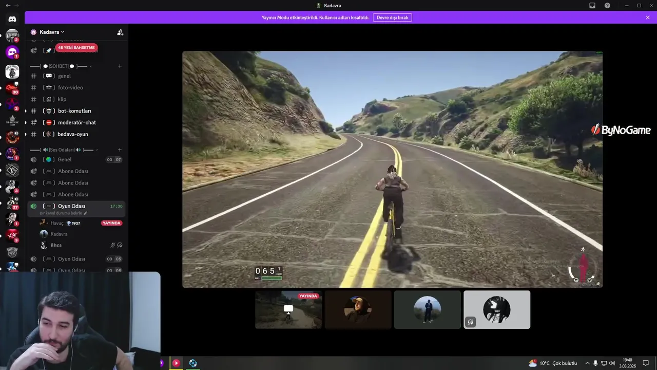Go back with the title bar arrow

pyautogui.click(x=8, y=5)
